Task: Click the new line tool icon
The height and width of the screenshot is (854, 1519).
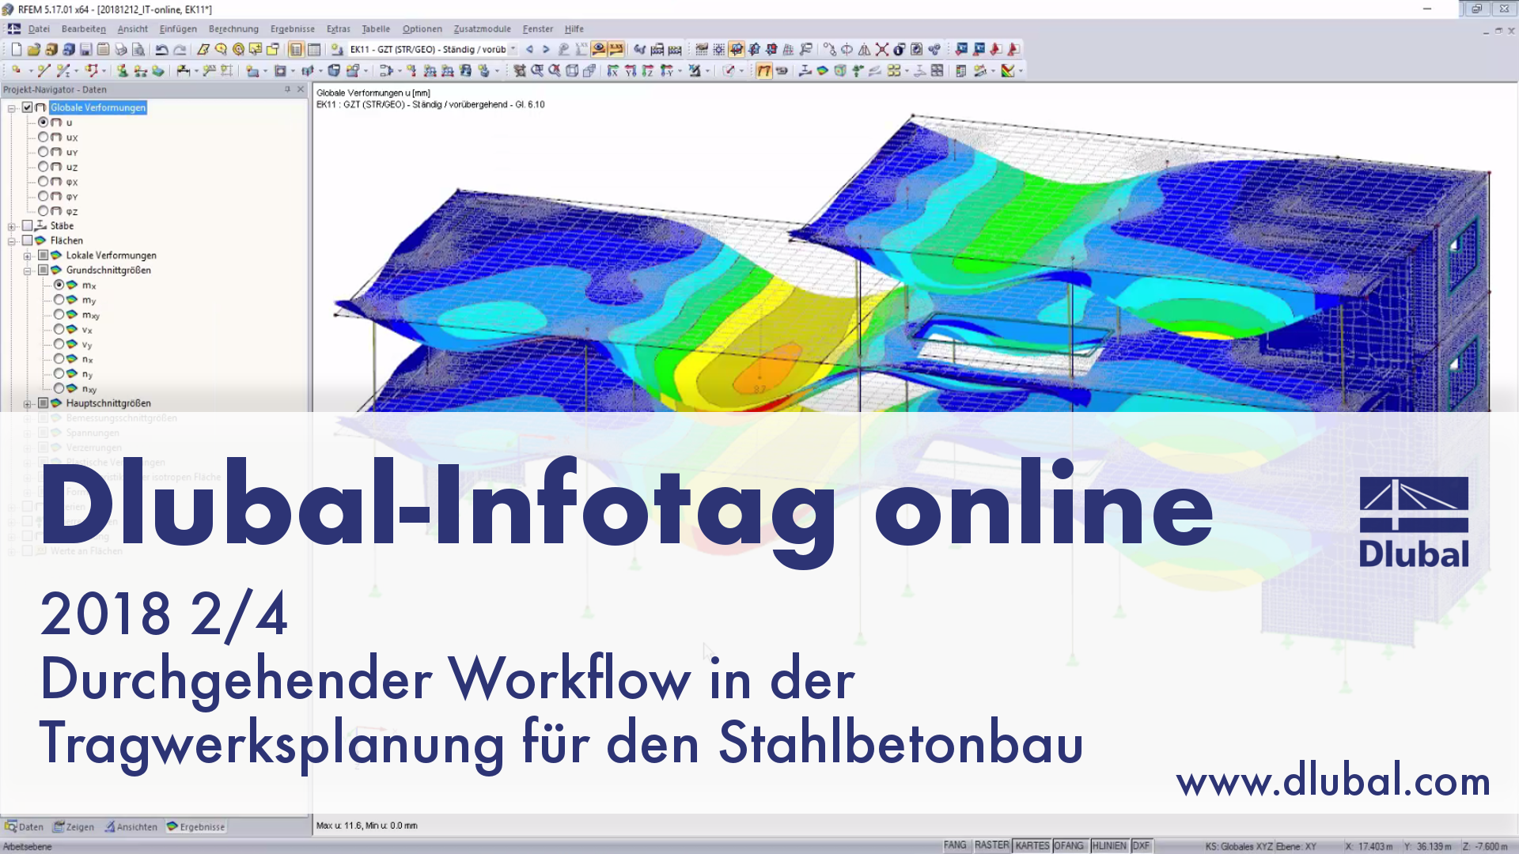Action: pyautogui.click(x=44, y=70)
